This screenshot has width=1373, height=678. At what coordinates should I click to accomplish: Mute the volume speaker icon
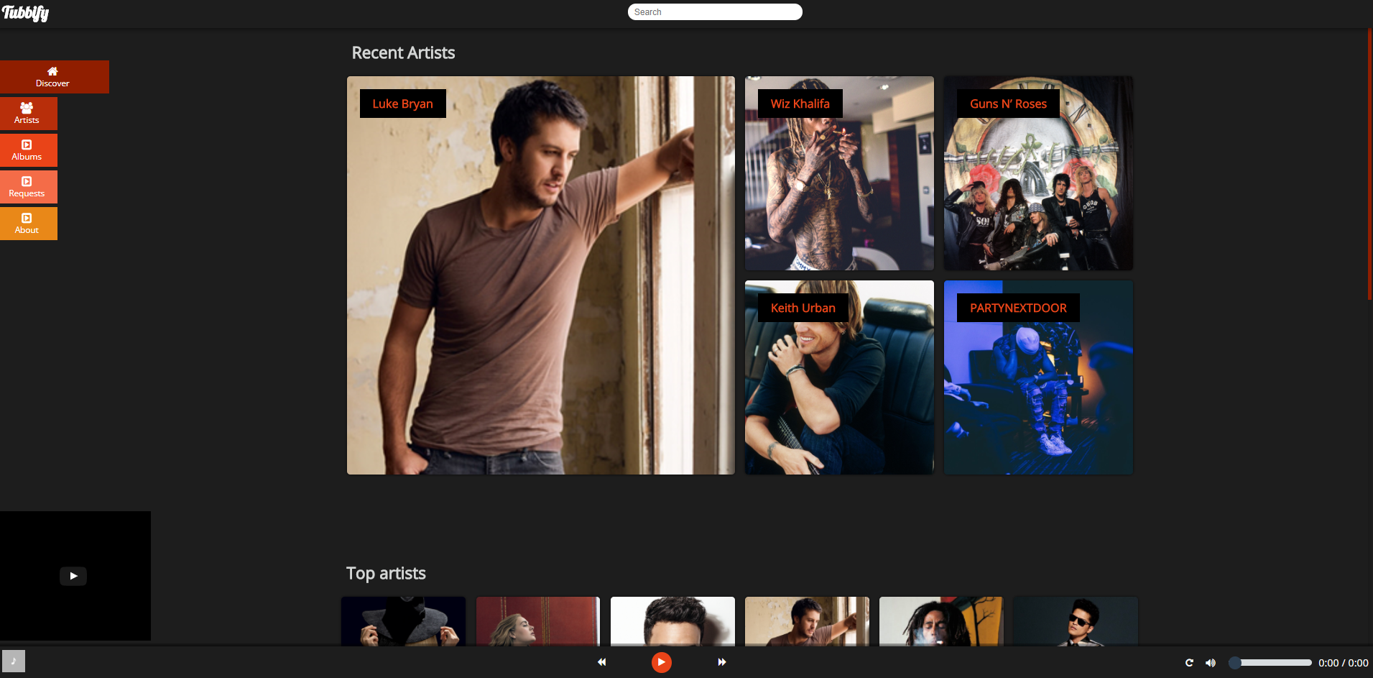pos(1211,663)
